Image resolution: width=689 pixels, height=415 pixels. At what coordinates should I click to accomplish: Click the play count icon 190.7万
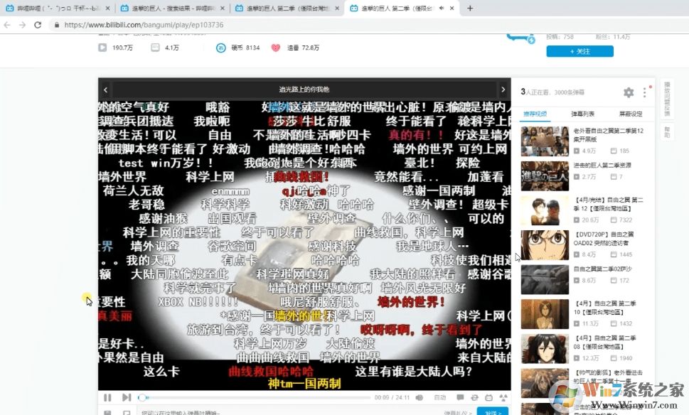pos(102,48)
